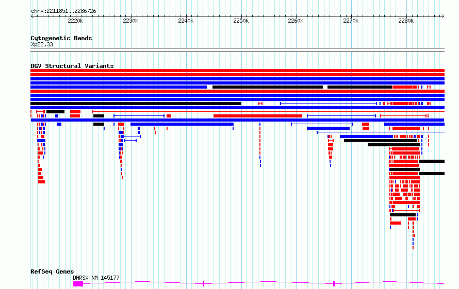Screen dimensions: 459x289
Task: Select the RefSeq Genes track title
Action: click(x=52, y=271)
